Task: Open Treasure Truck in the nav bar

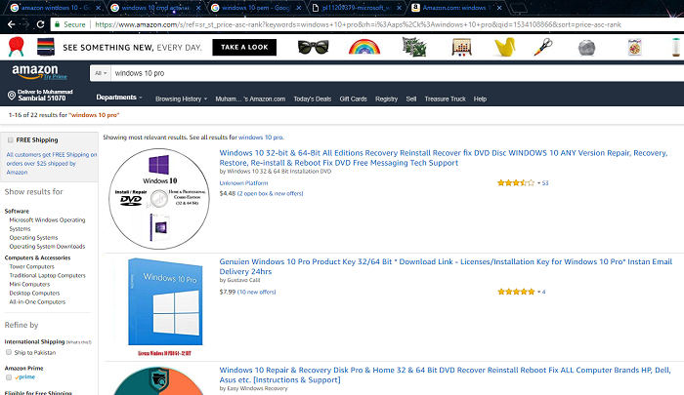Action: [x=445, y=99]
